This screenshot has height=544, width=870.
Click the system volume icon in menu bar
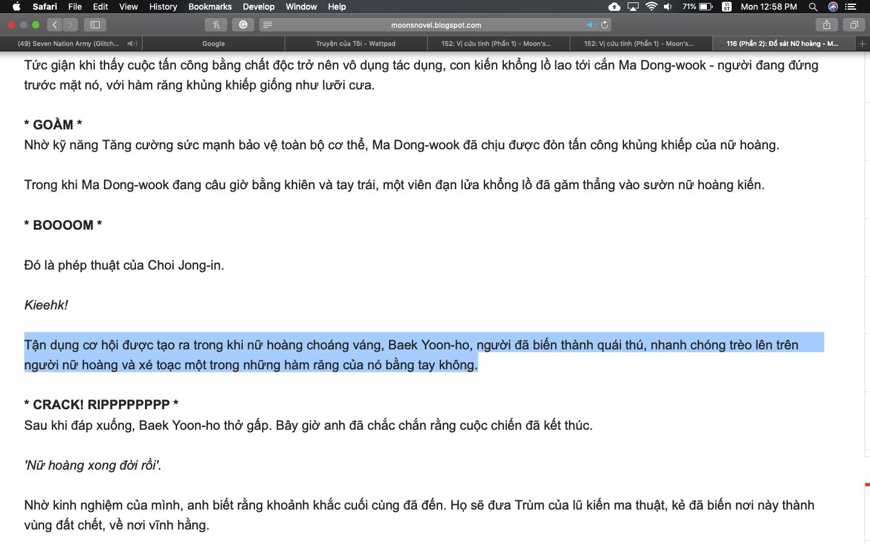pos(668,7)
